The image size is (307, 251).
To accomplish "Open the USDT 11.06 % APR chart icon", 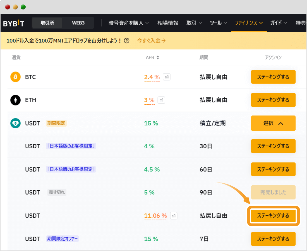I will point(174,216).
